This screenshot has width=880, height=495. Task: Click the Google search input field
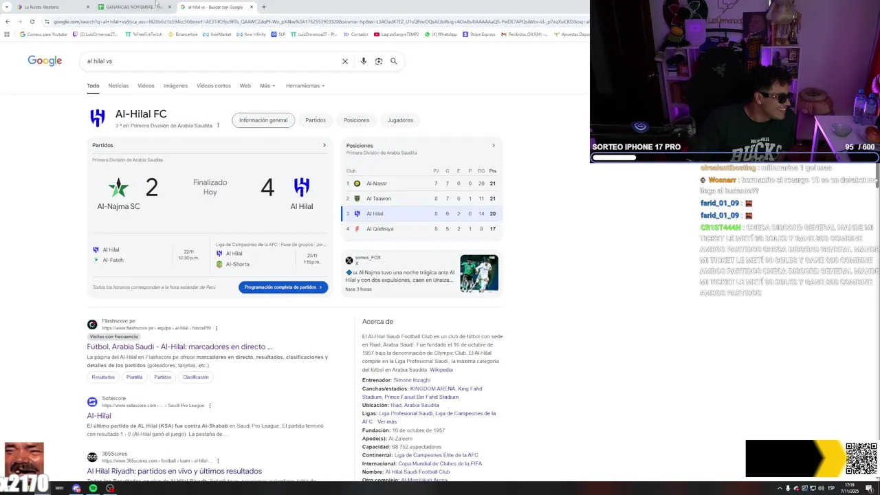click(x=210, y=61)
